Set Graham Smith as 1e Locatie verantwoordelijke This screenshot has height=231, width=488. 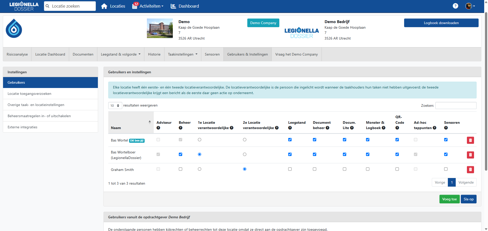coord(200,169)
